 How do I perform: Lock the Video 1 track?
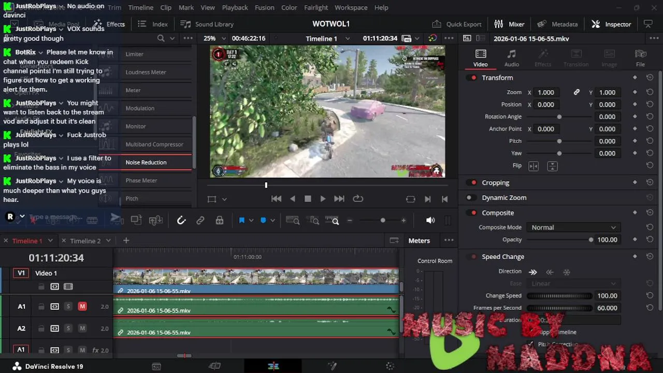(41, 286)
